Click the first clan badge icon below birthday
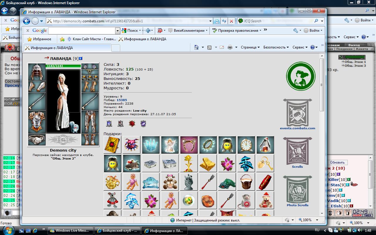Viewport: 376px width, 235px height. coord(109,124)
